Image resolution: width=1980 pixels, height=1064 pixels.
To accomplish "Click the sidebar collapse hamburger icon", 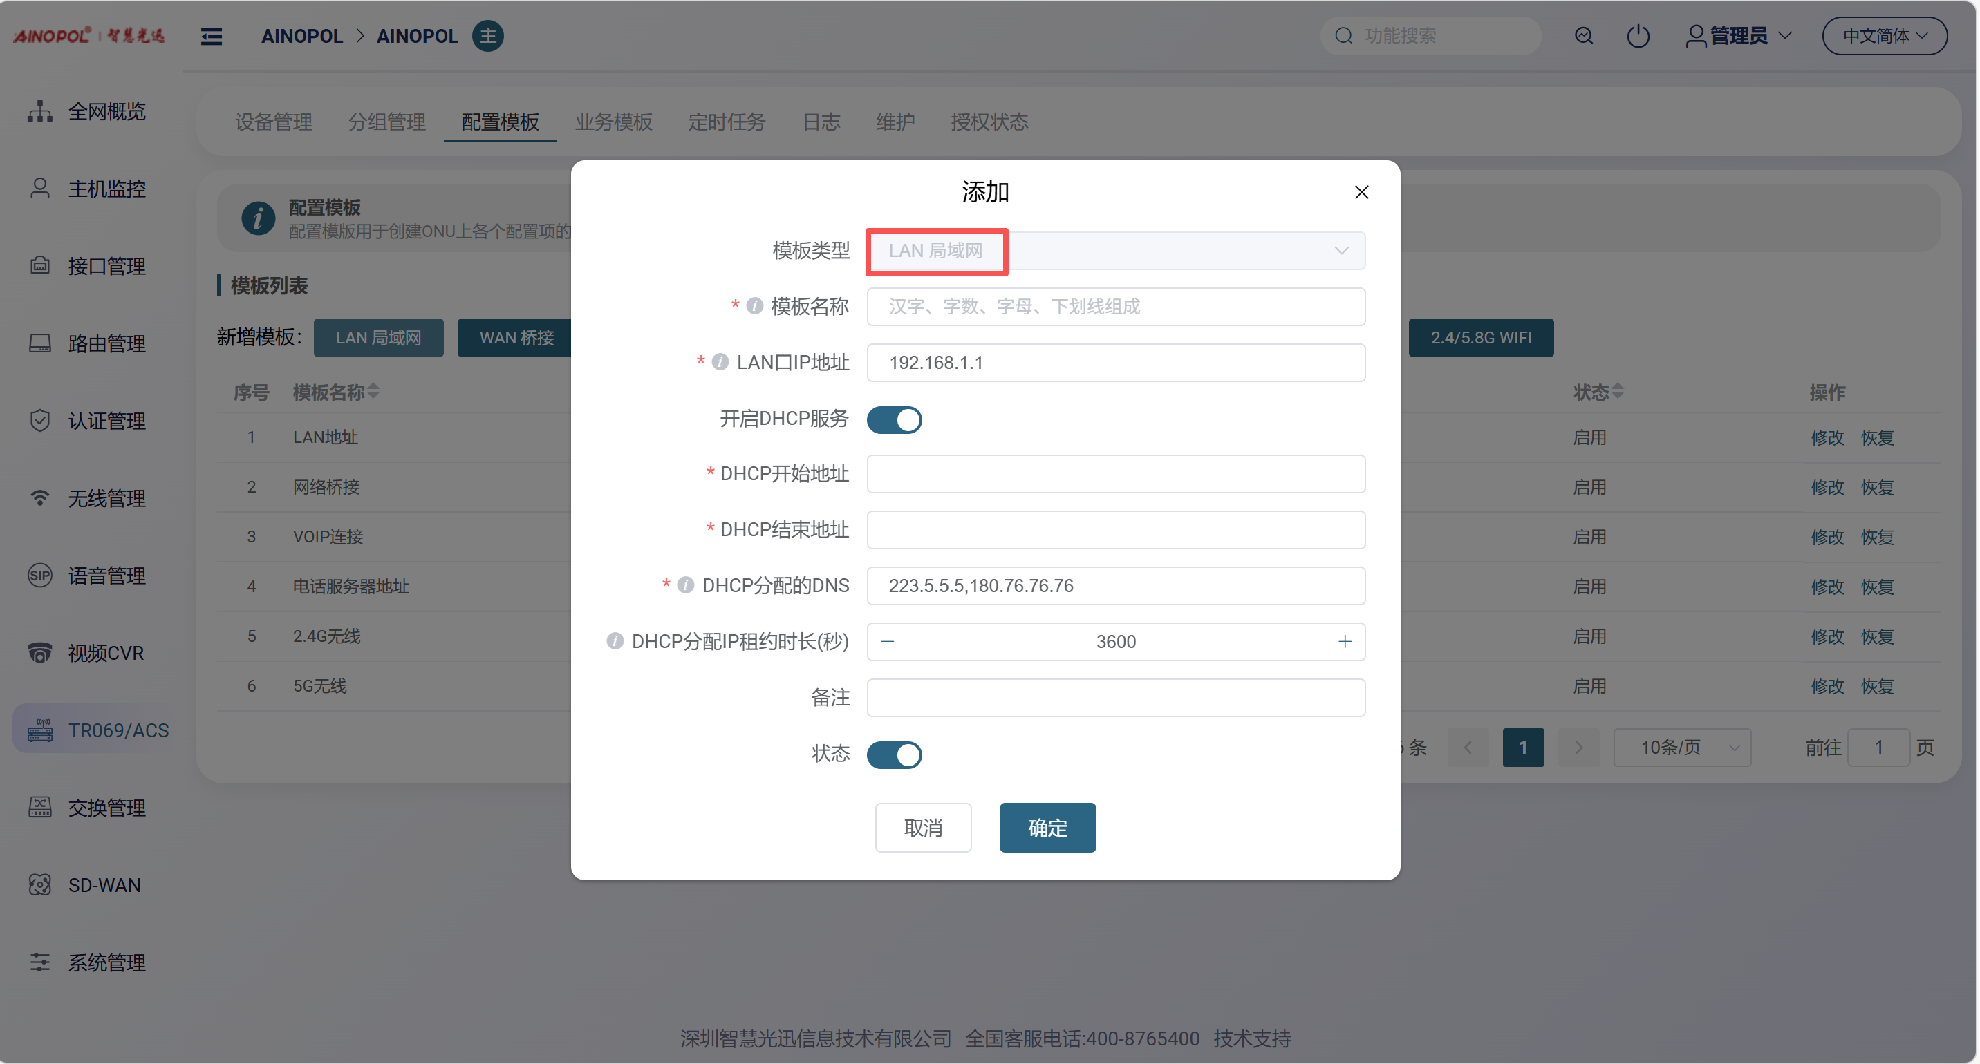I will (212, 36).
